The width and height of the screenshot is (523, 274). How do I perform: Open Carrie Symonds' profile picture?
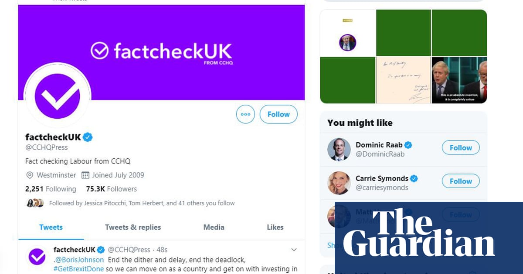click(x=339, y=183)
